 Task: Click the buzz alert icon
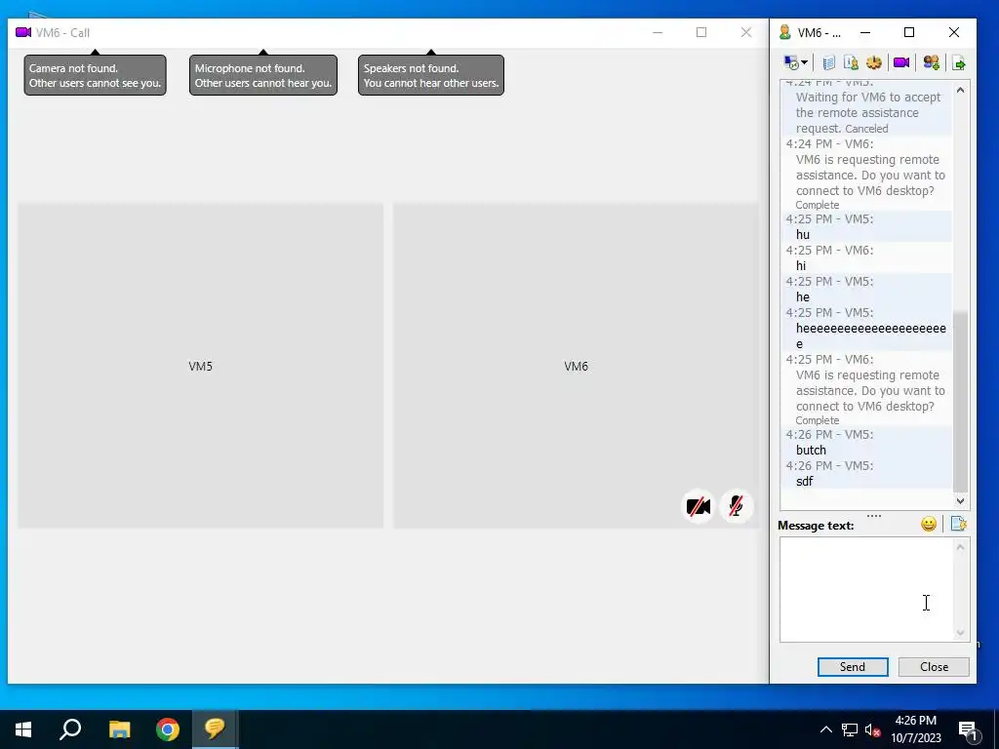coord(873,62)
